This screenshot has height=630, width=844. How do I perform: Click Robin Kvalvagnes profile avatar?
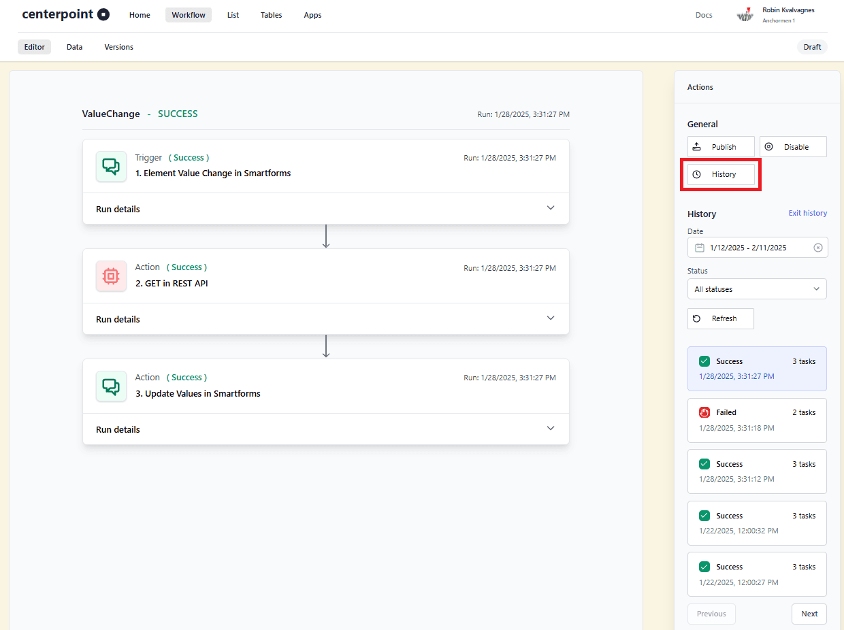pyautogui.click(x=745, y=14)
